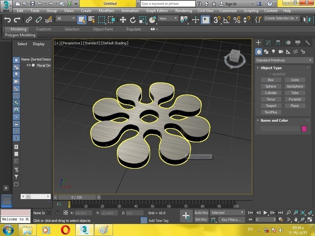Open the Graph Editors menu

(x=157, y=11)
